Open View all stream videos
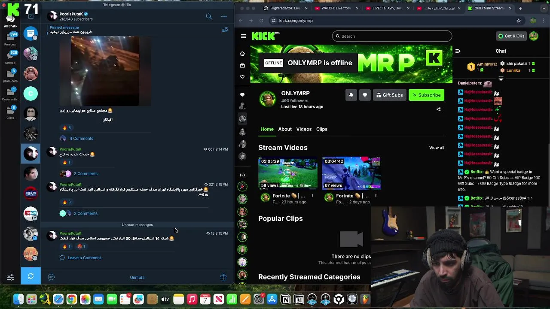This screenshot has height=309, width=550. point(437,148)
